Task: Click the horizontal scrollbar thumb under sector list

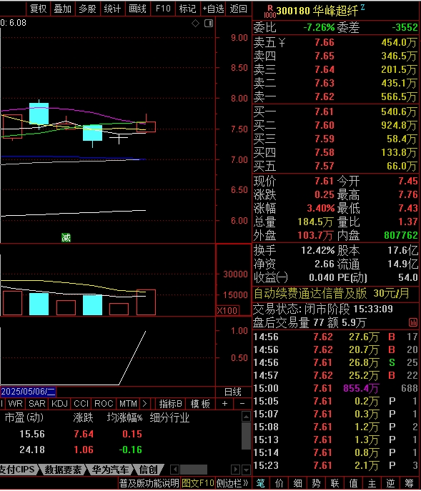Action: [194, 470]
